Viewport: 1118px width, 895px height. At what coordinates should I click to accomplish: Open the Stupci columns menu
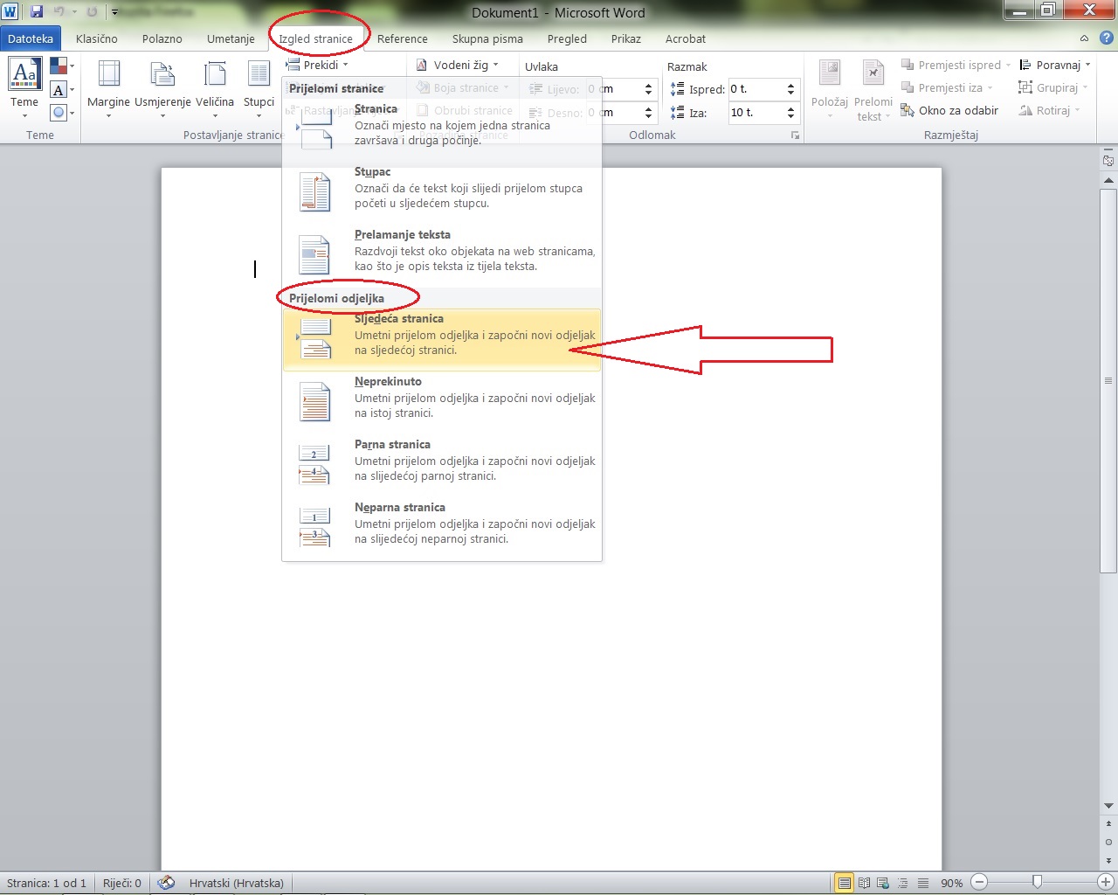pos(259,87)
